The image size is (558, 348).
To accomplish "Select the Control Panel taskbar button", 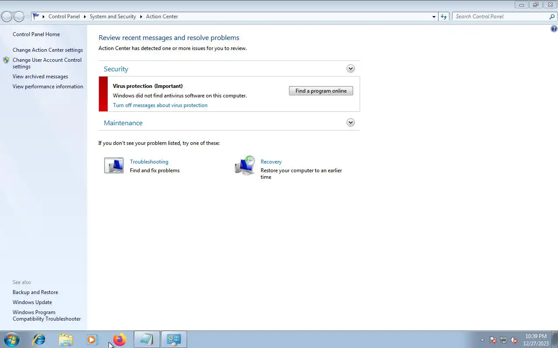I will tap(174, 339).
